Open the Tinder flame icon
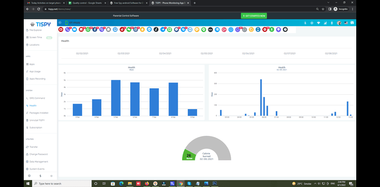This screenshot has height=187, width=380. (x=122, y=30)
